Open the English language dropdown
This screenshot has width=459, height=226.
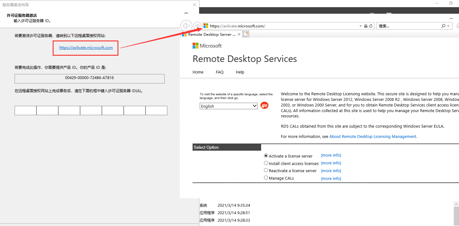(229, 106)
